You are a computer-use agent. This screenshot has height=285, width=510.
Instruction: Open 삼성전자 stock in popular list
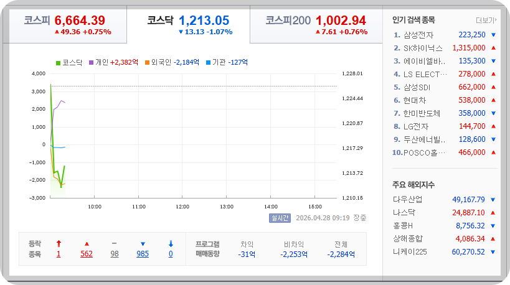pyautogui.click(x=418, y=35)
